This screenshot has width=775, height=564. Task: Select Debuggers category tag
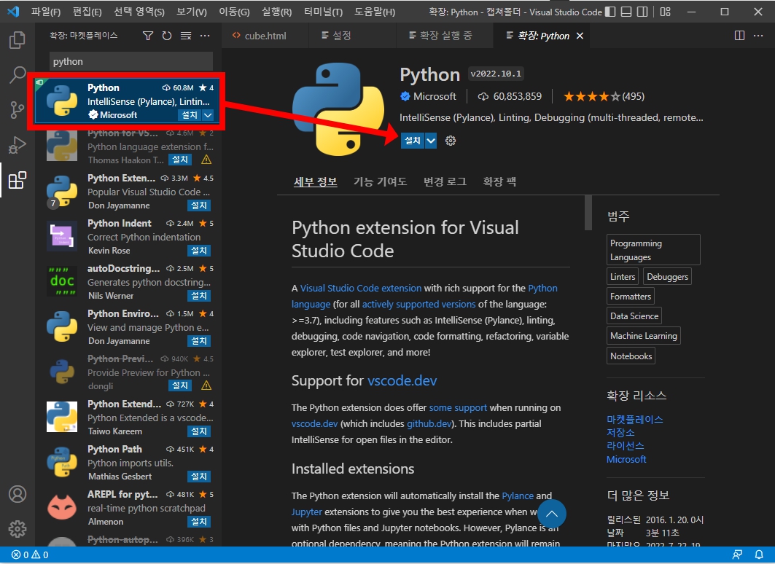pyautogui.click(x=667, y=277)
